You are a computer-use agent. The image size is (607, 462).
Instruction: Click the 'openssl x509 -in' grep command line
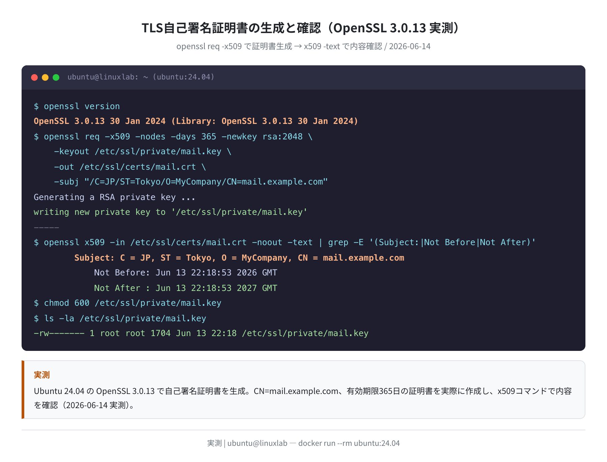pyautogui.click(x=285, y=242)
